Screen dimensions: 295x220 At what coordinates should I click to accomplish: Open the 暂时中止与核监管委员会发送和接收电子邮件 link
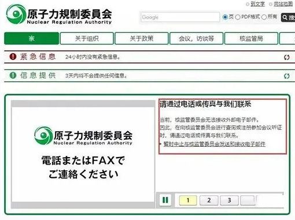215,144
